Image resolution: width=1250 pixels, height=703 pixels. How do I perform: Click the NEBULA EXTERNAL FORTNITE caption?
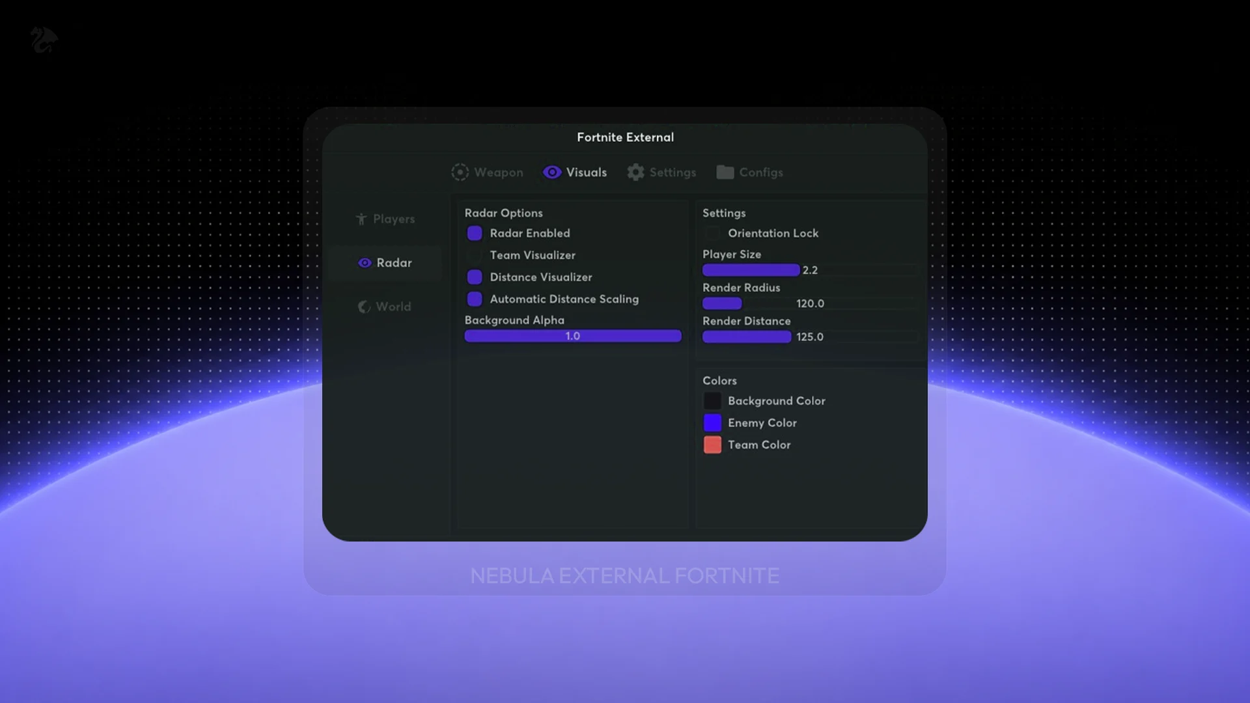coord(625,575)
